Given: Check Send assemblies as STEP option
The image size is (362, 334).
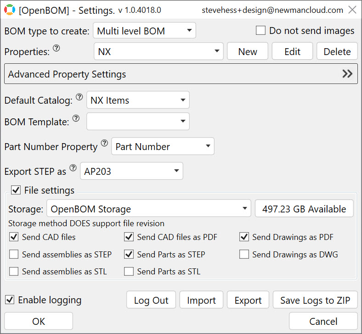Looking at the screenshot, I should 14,254.
